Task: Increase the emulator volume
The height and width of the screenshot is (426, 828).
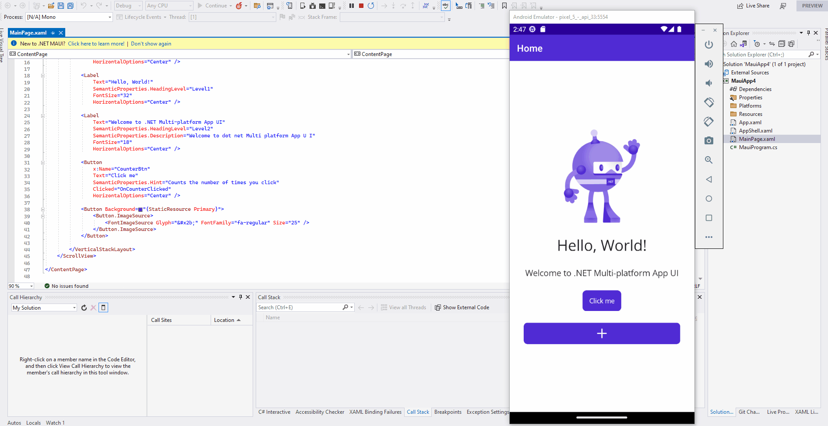Action: tap(709, 64)
